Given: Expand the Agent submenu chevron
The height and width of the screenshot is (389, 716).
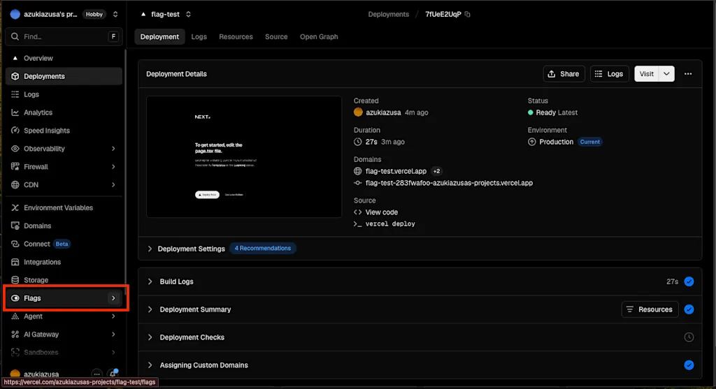Looking at the screenshot, I should click(x=113, y=316).
